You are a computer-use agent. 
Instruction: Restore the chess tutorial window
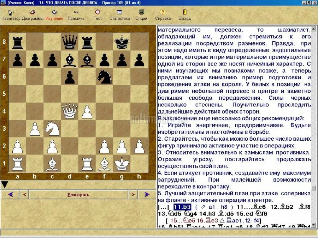309,2
